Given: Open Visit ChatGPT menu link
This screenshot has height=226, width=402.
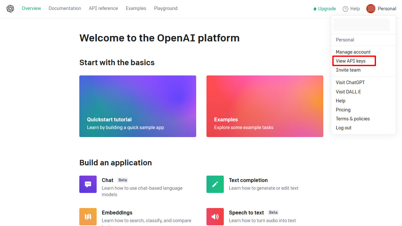Looking at the screenshot, I should coord(350,83).
